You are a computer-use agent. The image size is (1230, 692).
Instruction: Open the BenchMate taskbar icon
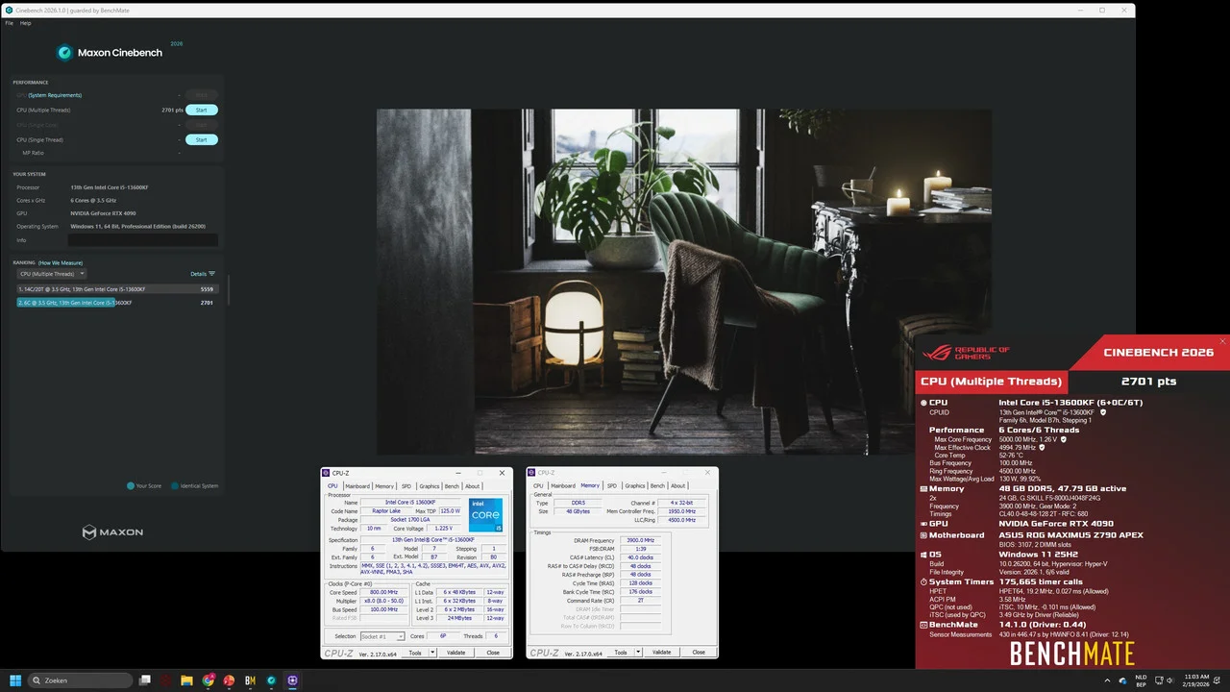pyautogui.click(x=250, y=680)
